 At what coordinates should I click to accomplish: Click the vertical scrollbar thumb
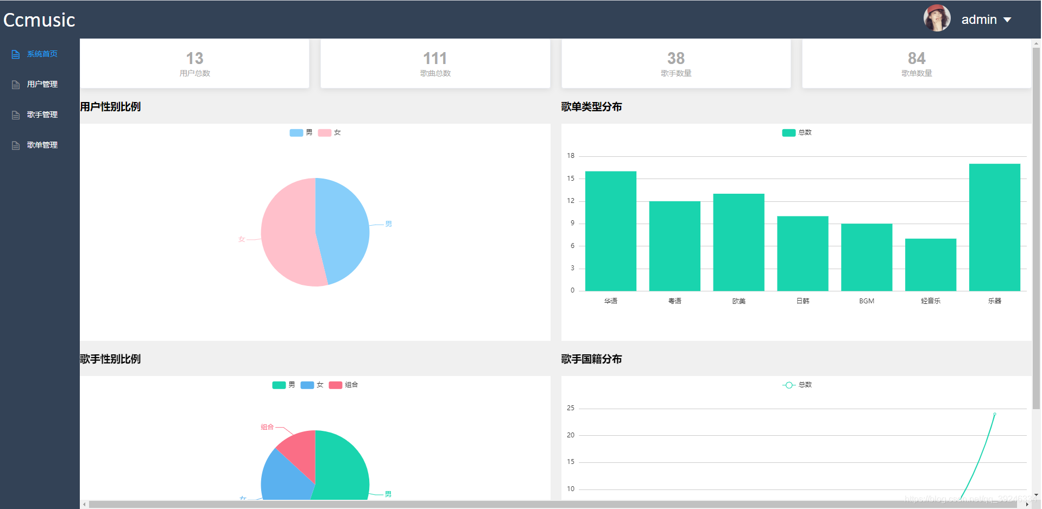[1036, 228]
